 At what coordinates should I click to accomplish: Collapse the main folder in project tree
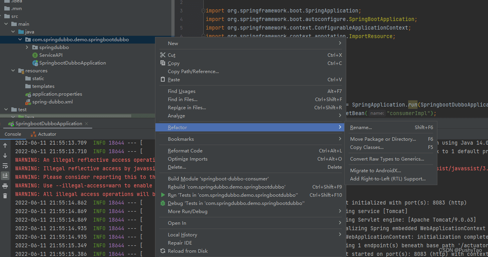pos(6,24)
